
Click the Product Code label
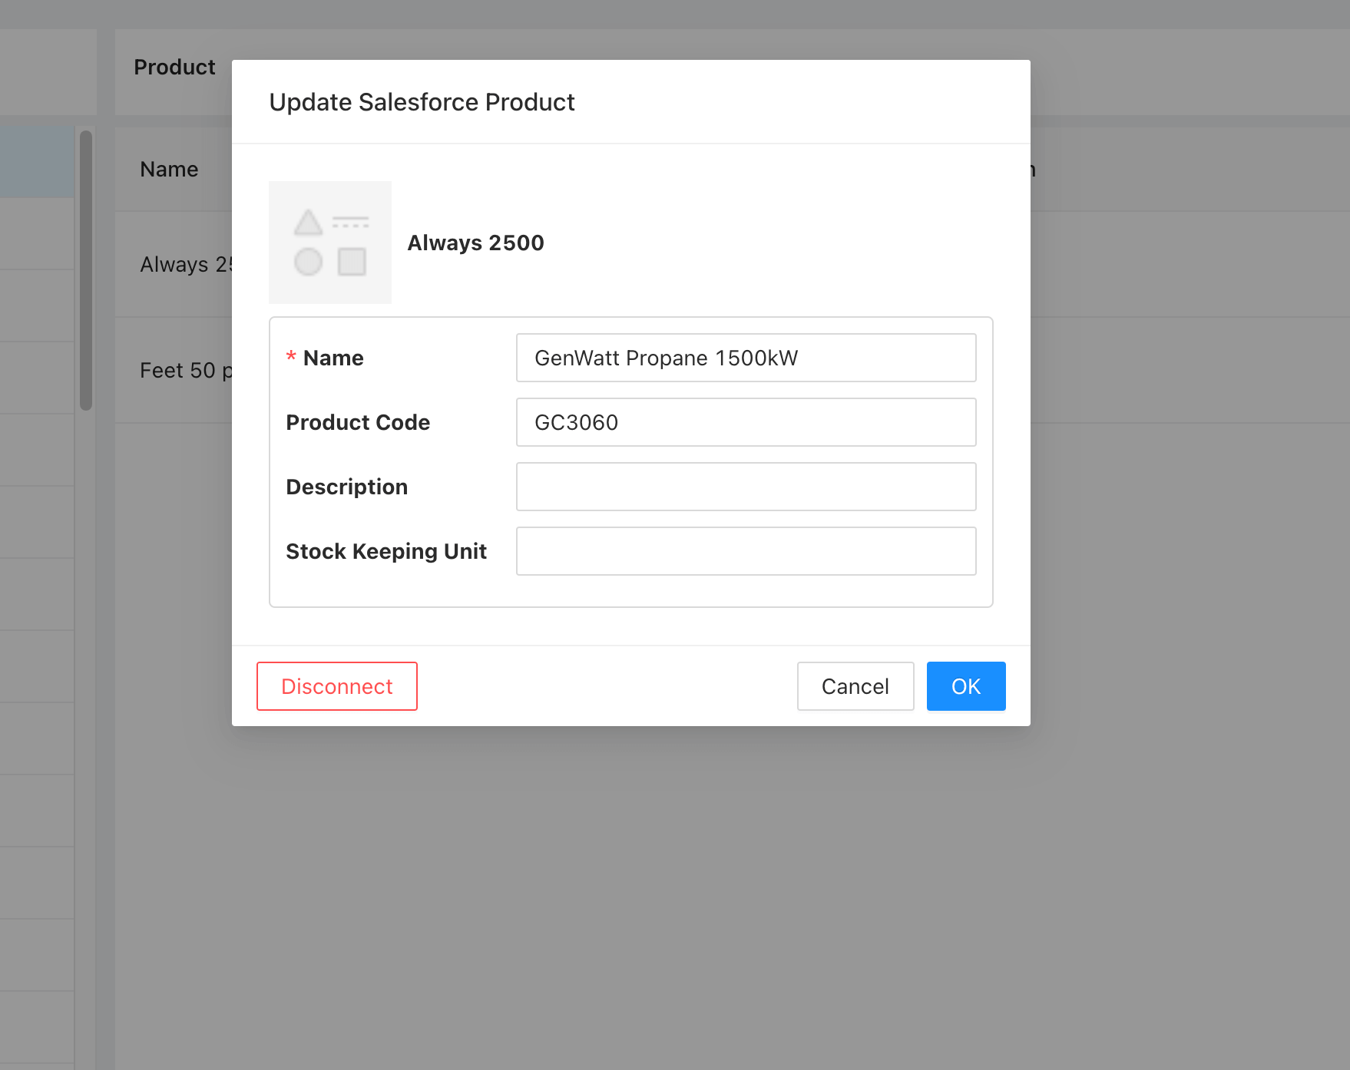[x=358, y=422]
